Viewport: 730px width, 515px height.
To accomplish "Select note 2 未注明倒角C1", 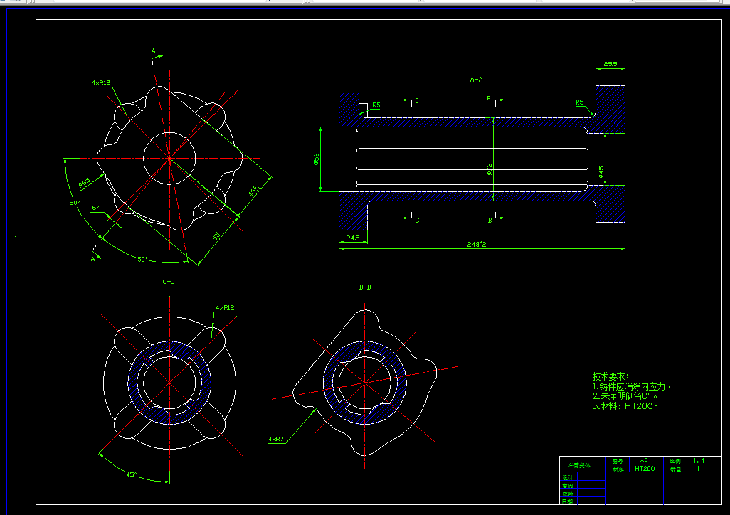I will click(624, 396).
